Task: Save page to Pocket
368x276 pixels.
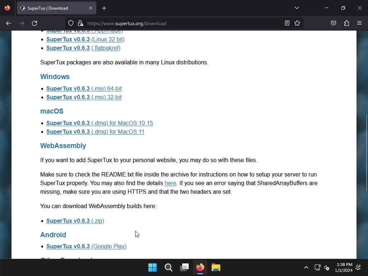Action: click(333, 23)
